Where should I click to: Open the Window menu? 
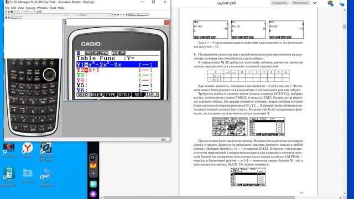tap(42, 8)
